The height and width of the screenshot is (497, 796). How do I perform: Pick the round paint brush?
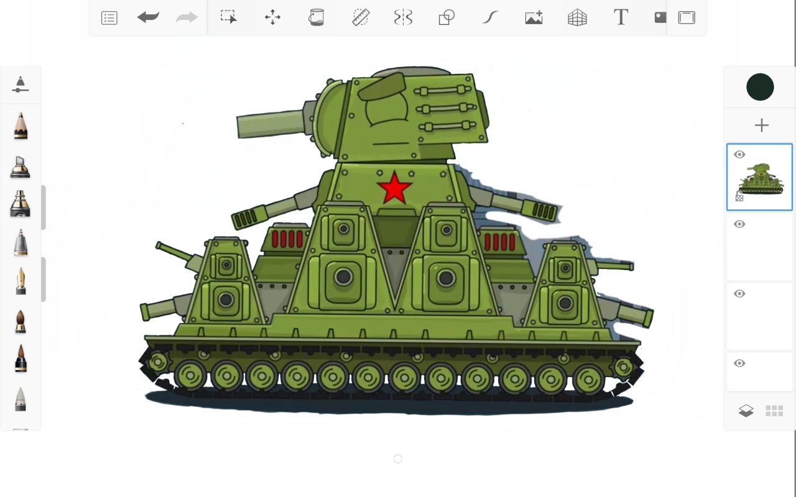(21, 321)
